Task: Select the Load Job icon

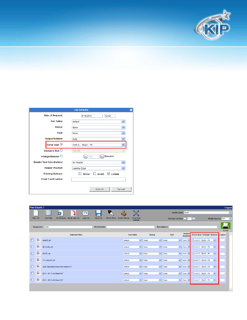Action: tap(86, 213)
